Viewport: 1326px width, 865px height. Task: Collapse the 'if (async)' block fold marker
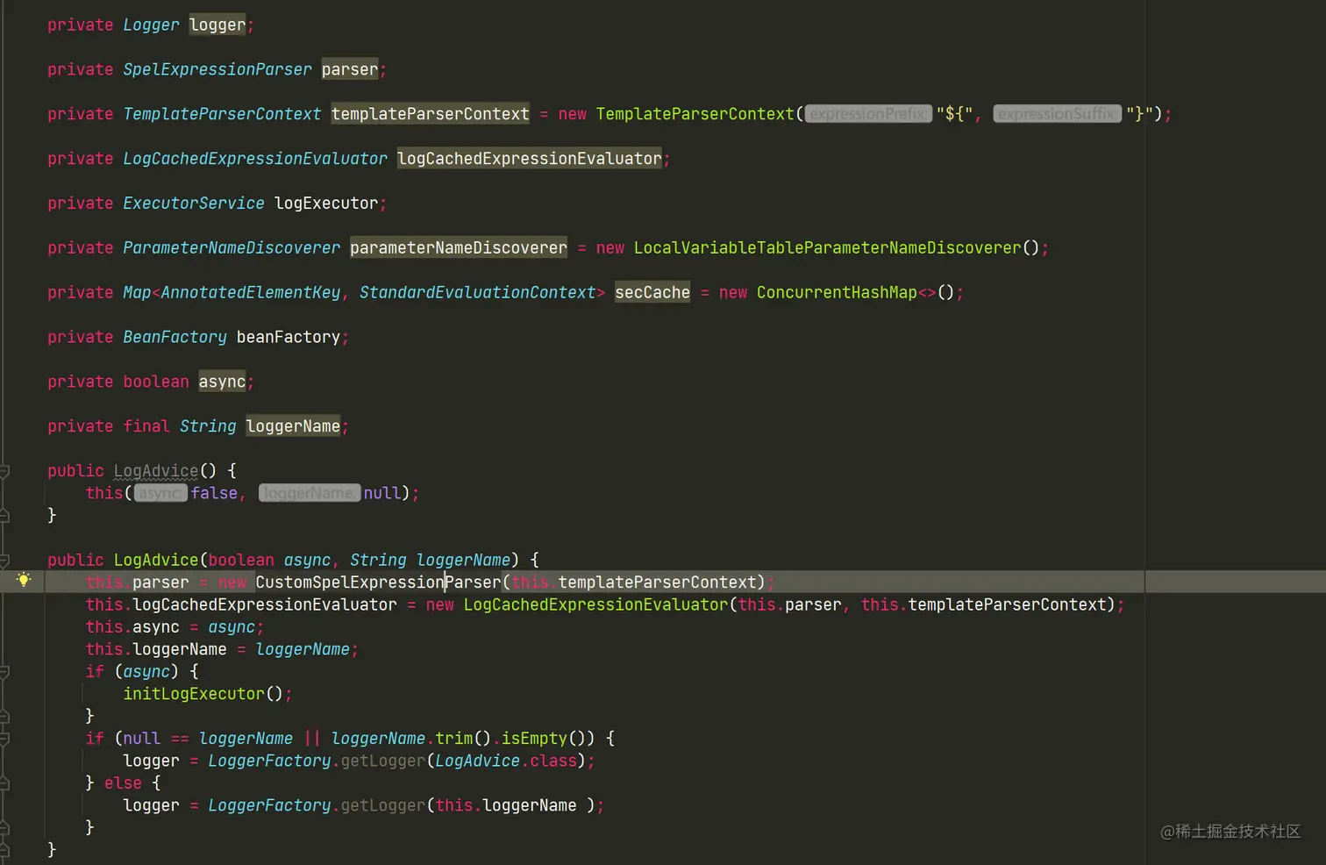tap(4, 672)
